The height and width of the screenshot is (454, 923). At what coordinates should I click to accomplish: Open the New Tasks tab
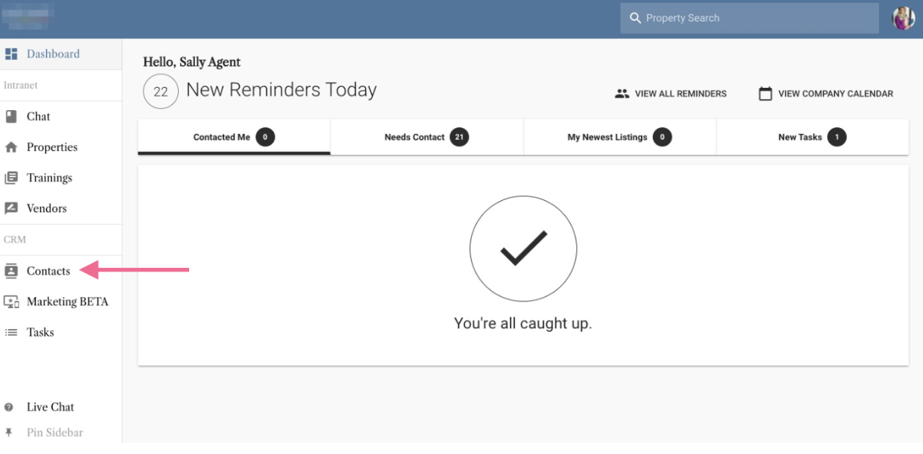click(x=812, y=137)
